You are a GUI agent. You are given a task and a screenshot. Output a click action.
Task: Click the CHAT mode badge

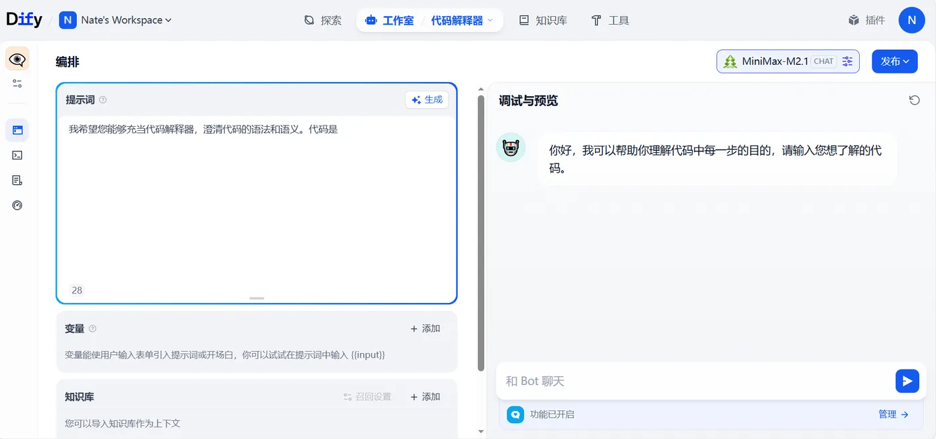tap(824, 61)
